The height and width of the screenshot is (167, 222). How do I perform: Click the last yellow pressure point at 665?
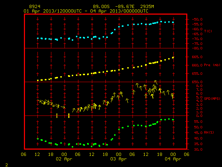[173, 57]
